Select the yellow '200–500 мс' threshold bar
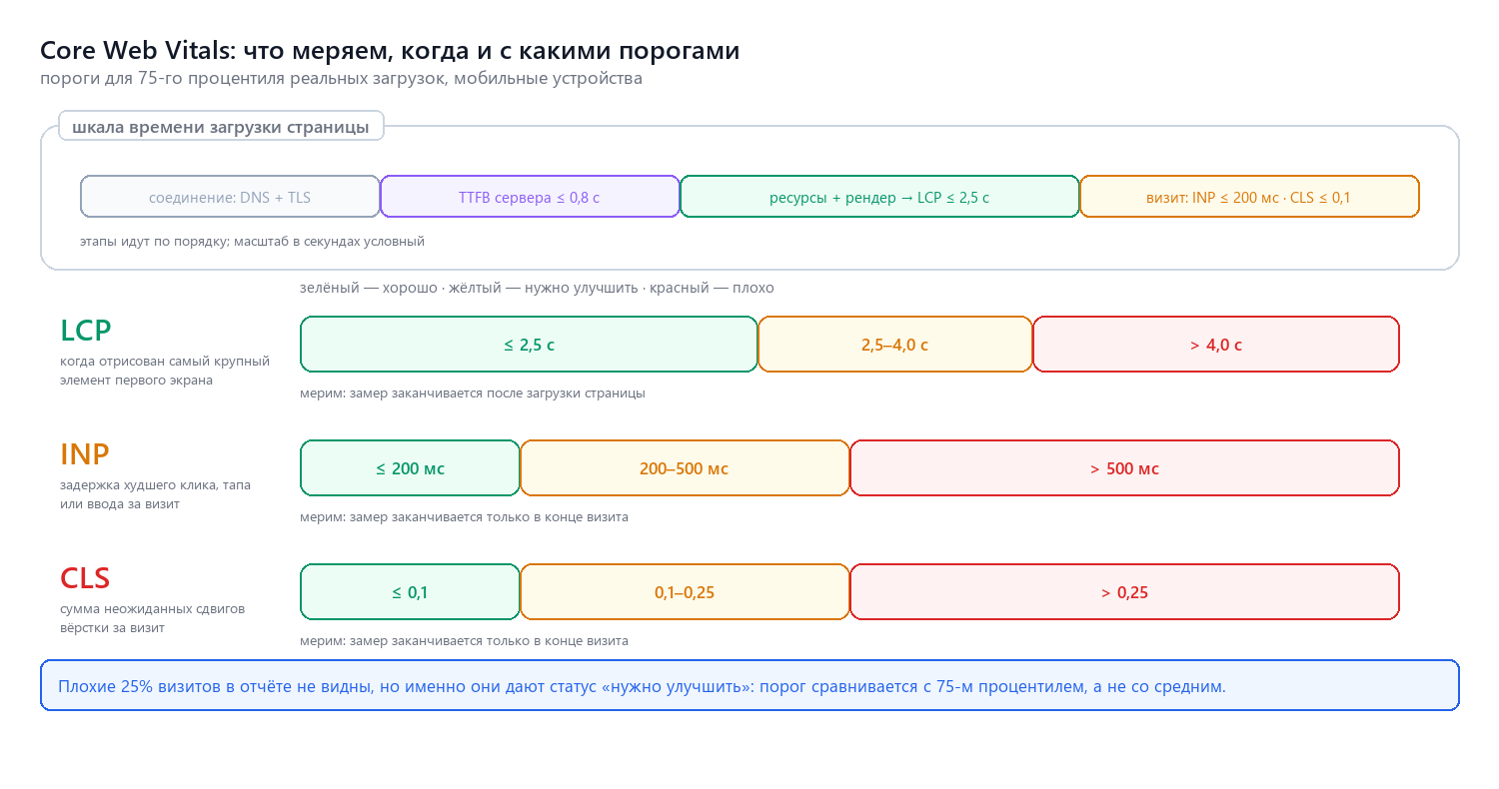 coord(685,468)
